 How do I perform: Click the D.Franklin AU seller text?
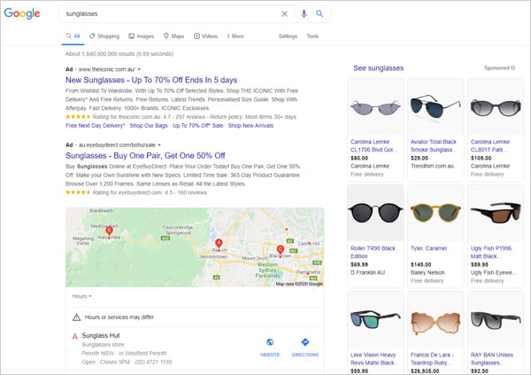coord(367,272)
